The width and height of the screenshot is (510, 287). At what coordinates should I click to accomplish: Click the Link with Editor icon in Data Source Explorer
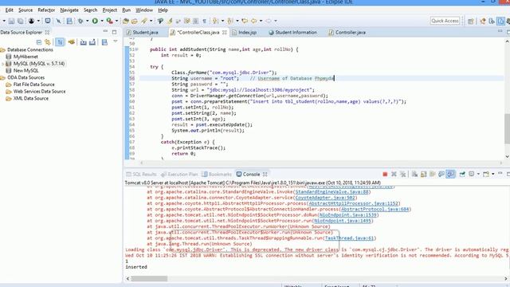tap(48, 42)
